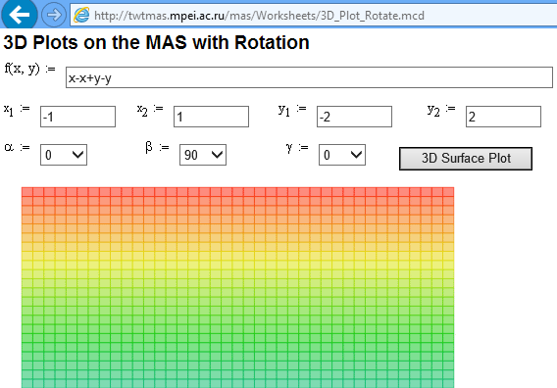Focus the x1 input containing -1

[x=77, y=117]
